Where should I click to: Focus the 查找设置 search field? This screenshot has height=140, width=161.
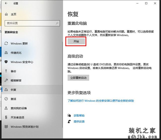(x=32, y=23)
